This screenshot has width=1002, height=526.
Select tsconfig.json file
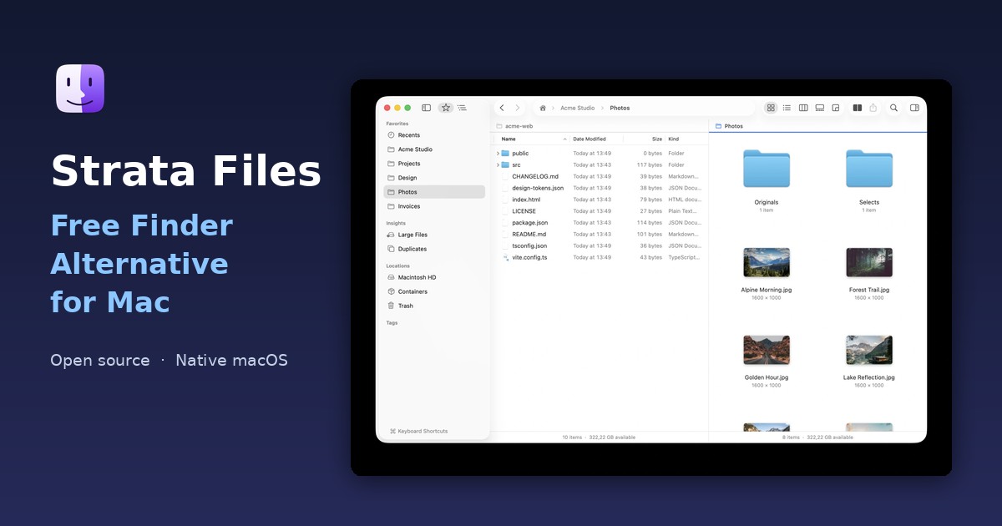pyautogui.click(x=600, y=246)
